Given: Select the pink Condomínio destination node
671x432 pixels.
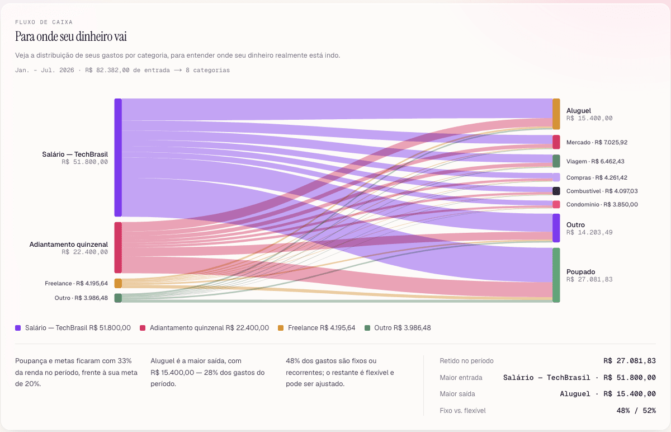Looking at the screenshot, I should tap(556, 204).
